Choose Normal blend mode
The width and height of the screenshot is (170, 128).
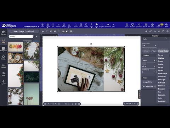(161, 55)
